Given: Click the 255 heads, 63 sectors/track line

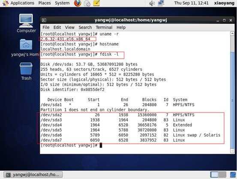Looking at the screenshot, I should click(91, 70).
